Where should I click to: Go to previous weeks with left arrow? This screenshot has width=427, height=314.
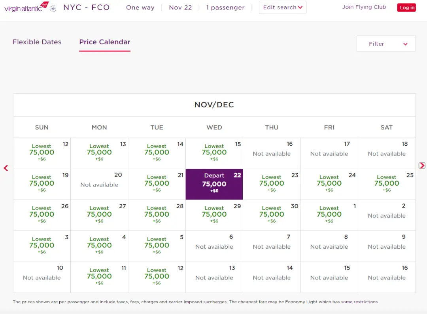(6, 168)
